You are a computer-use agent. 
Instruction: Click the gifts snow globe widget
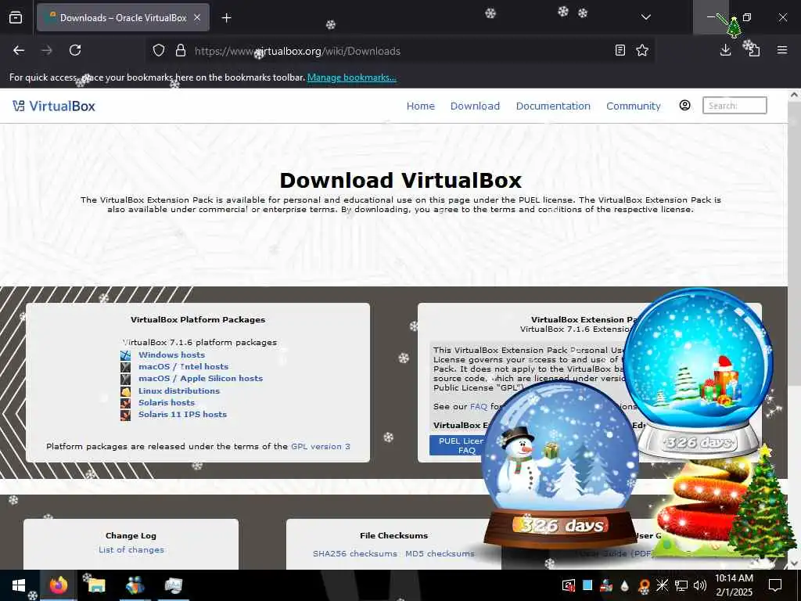699,373
